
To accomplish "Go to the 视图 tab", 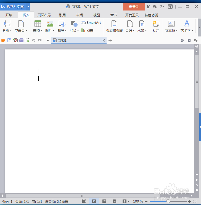I will [97, 15].
